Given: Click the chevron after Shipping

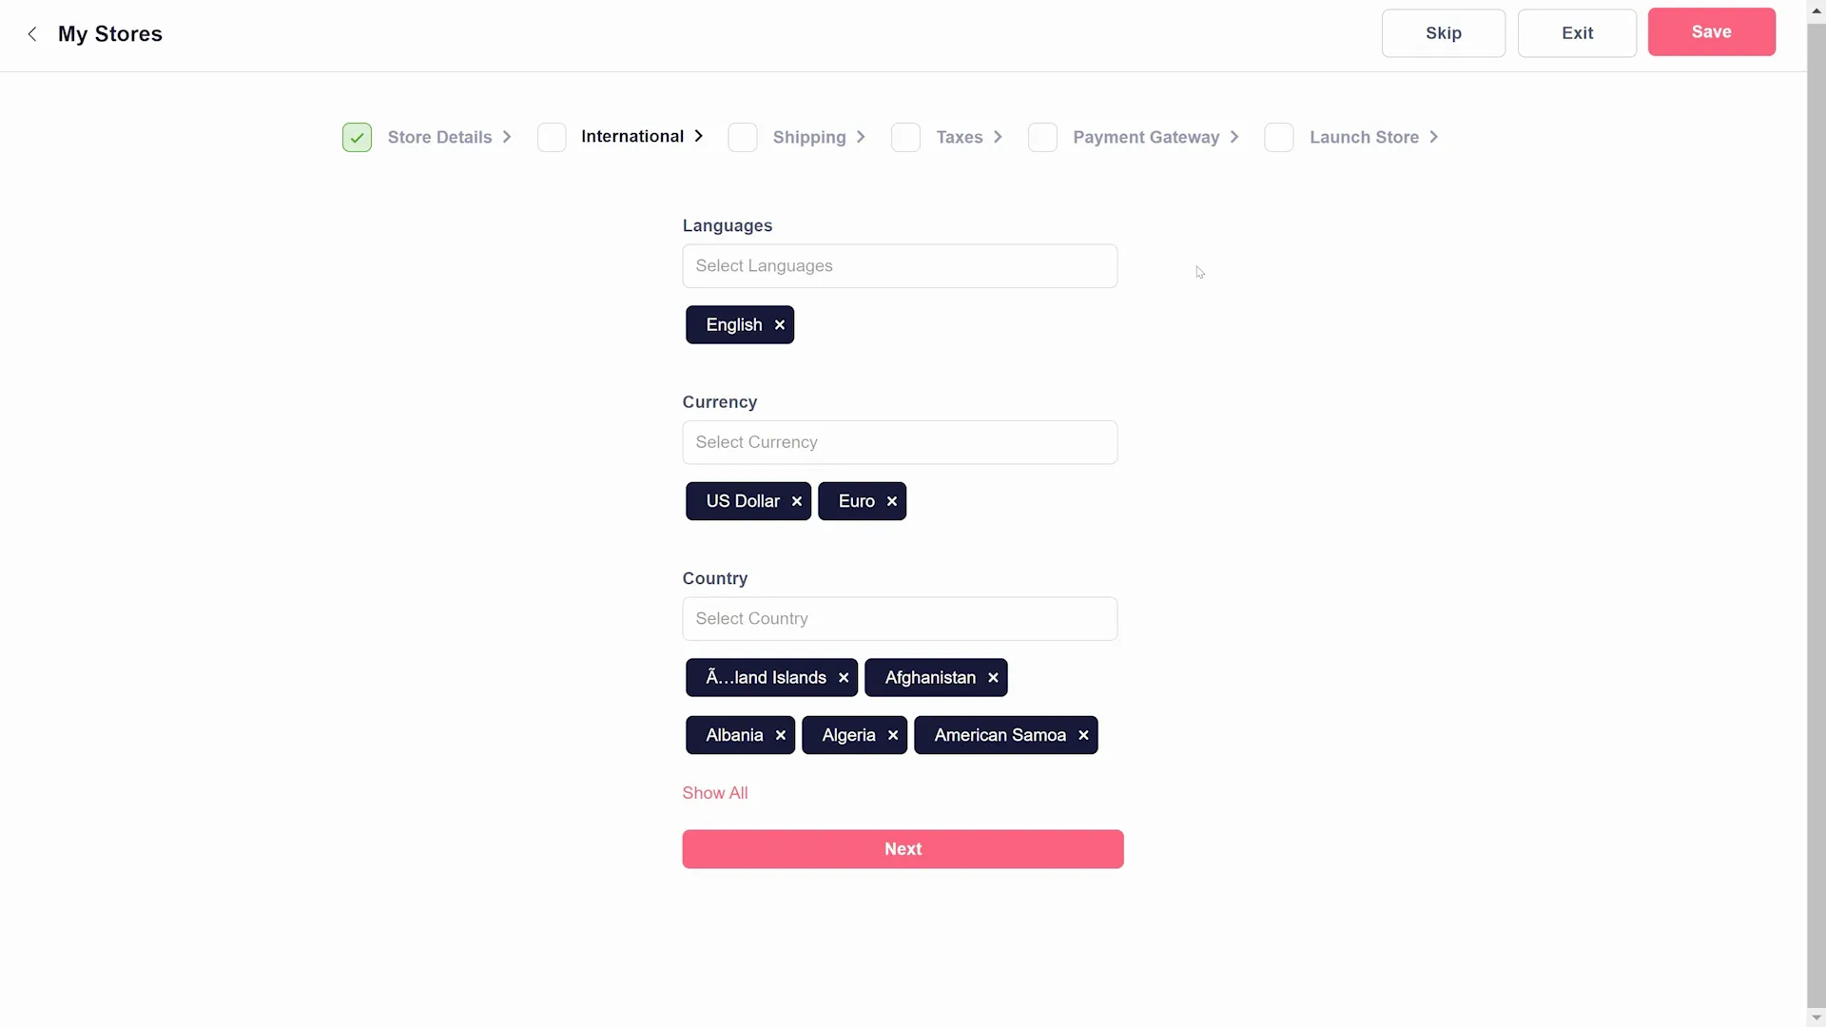Looking at the screenshot, I should 861,137.
